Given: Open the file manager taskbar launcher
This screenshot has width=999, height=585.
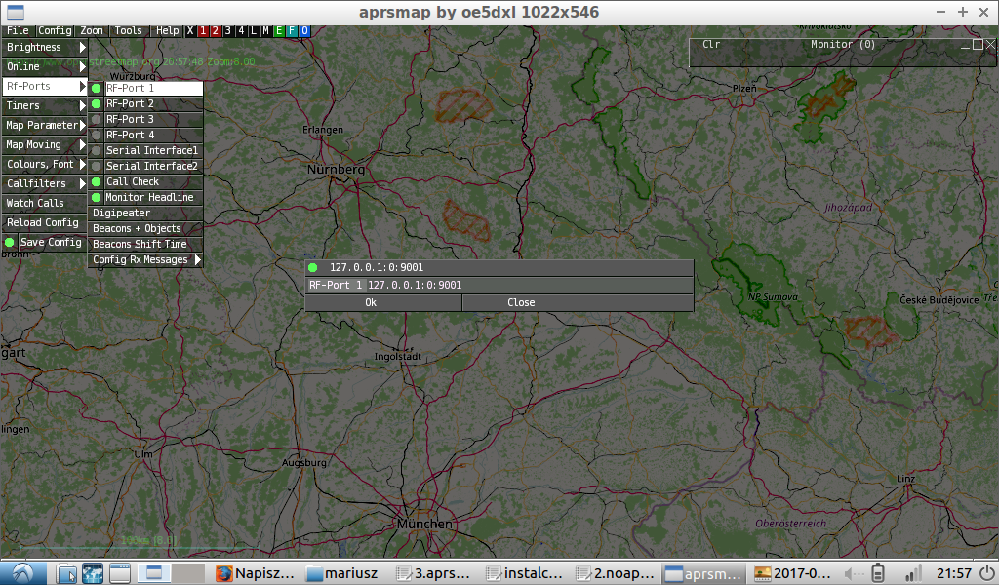Looking at the screenshot, I should pos(66,573).
